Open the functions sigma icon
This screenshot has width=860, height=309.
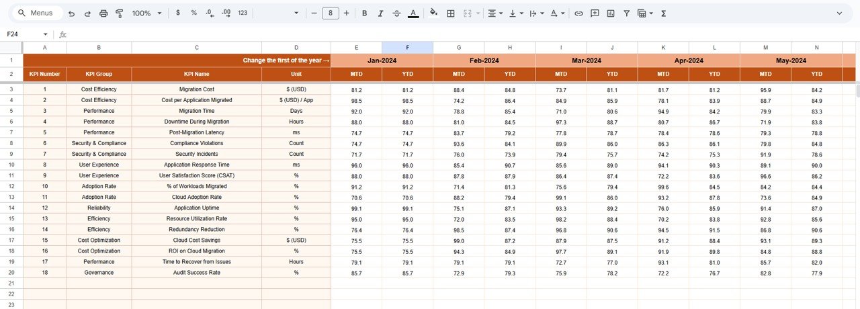[x=664, y=13]
